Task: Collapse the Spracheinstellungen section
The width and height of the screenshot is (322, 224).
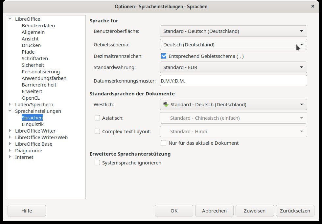Action: tap(10, 111)
